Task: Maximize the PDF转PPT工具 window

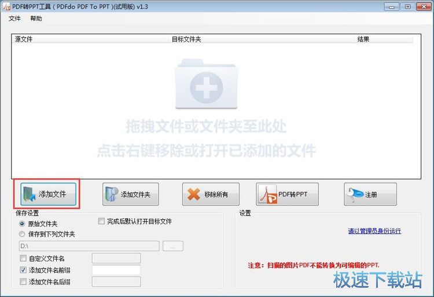Action: point(407,6)
